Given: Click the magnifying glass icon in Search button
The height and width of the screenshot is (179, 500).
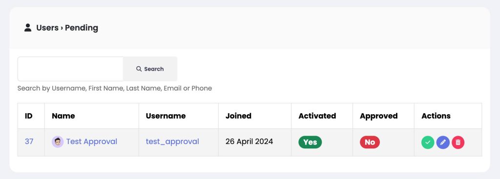Looking at the screenshot, I should click(x=139, y=69).
